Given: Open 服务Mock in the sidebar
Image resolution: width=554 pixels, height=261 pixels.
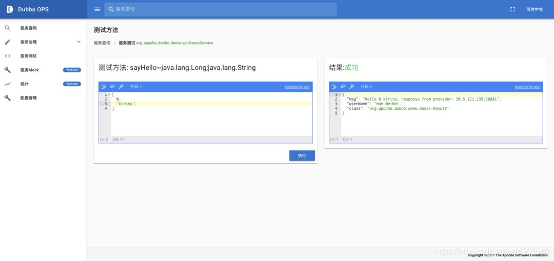Looking at the screenshot, I should point(43,70).
